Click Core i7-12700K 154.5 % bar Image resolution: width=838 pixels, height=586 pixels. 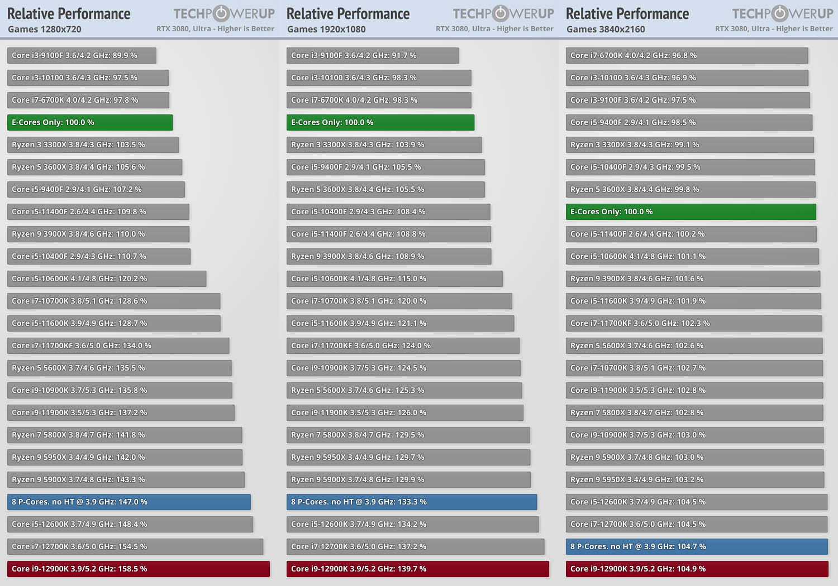pos(135,546)
